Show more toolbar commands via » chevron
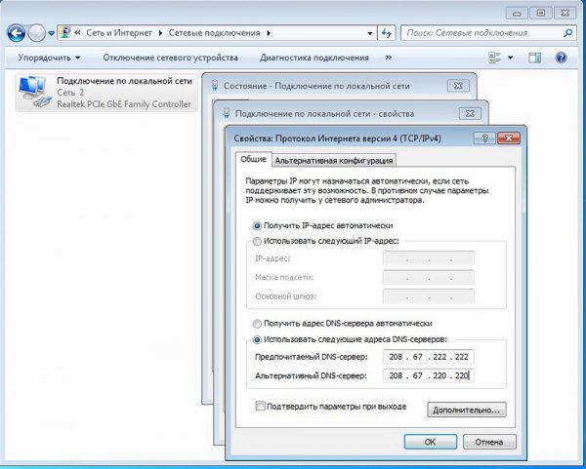 [389, 58]
